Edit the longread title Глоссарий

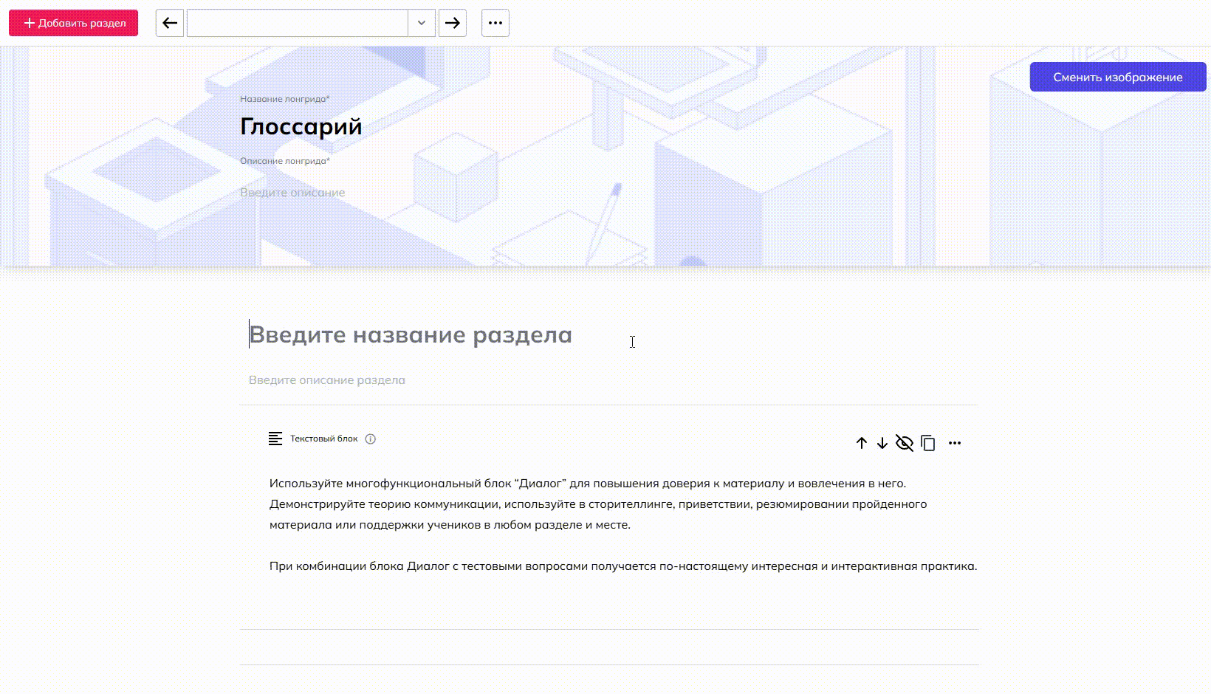click(x=301, y=126)
